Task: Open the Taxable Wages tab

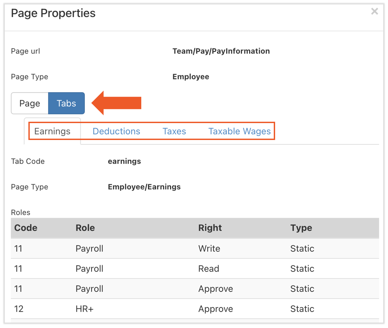Action: 239,131
